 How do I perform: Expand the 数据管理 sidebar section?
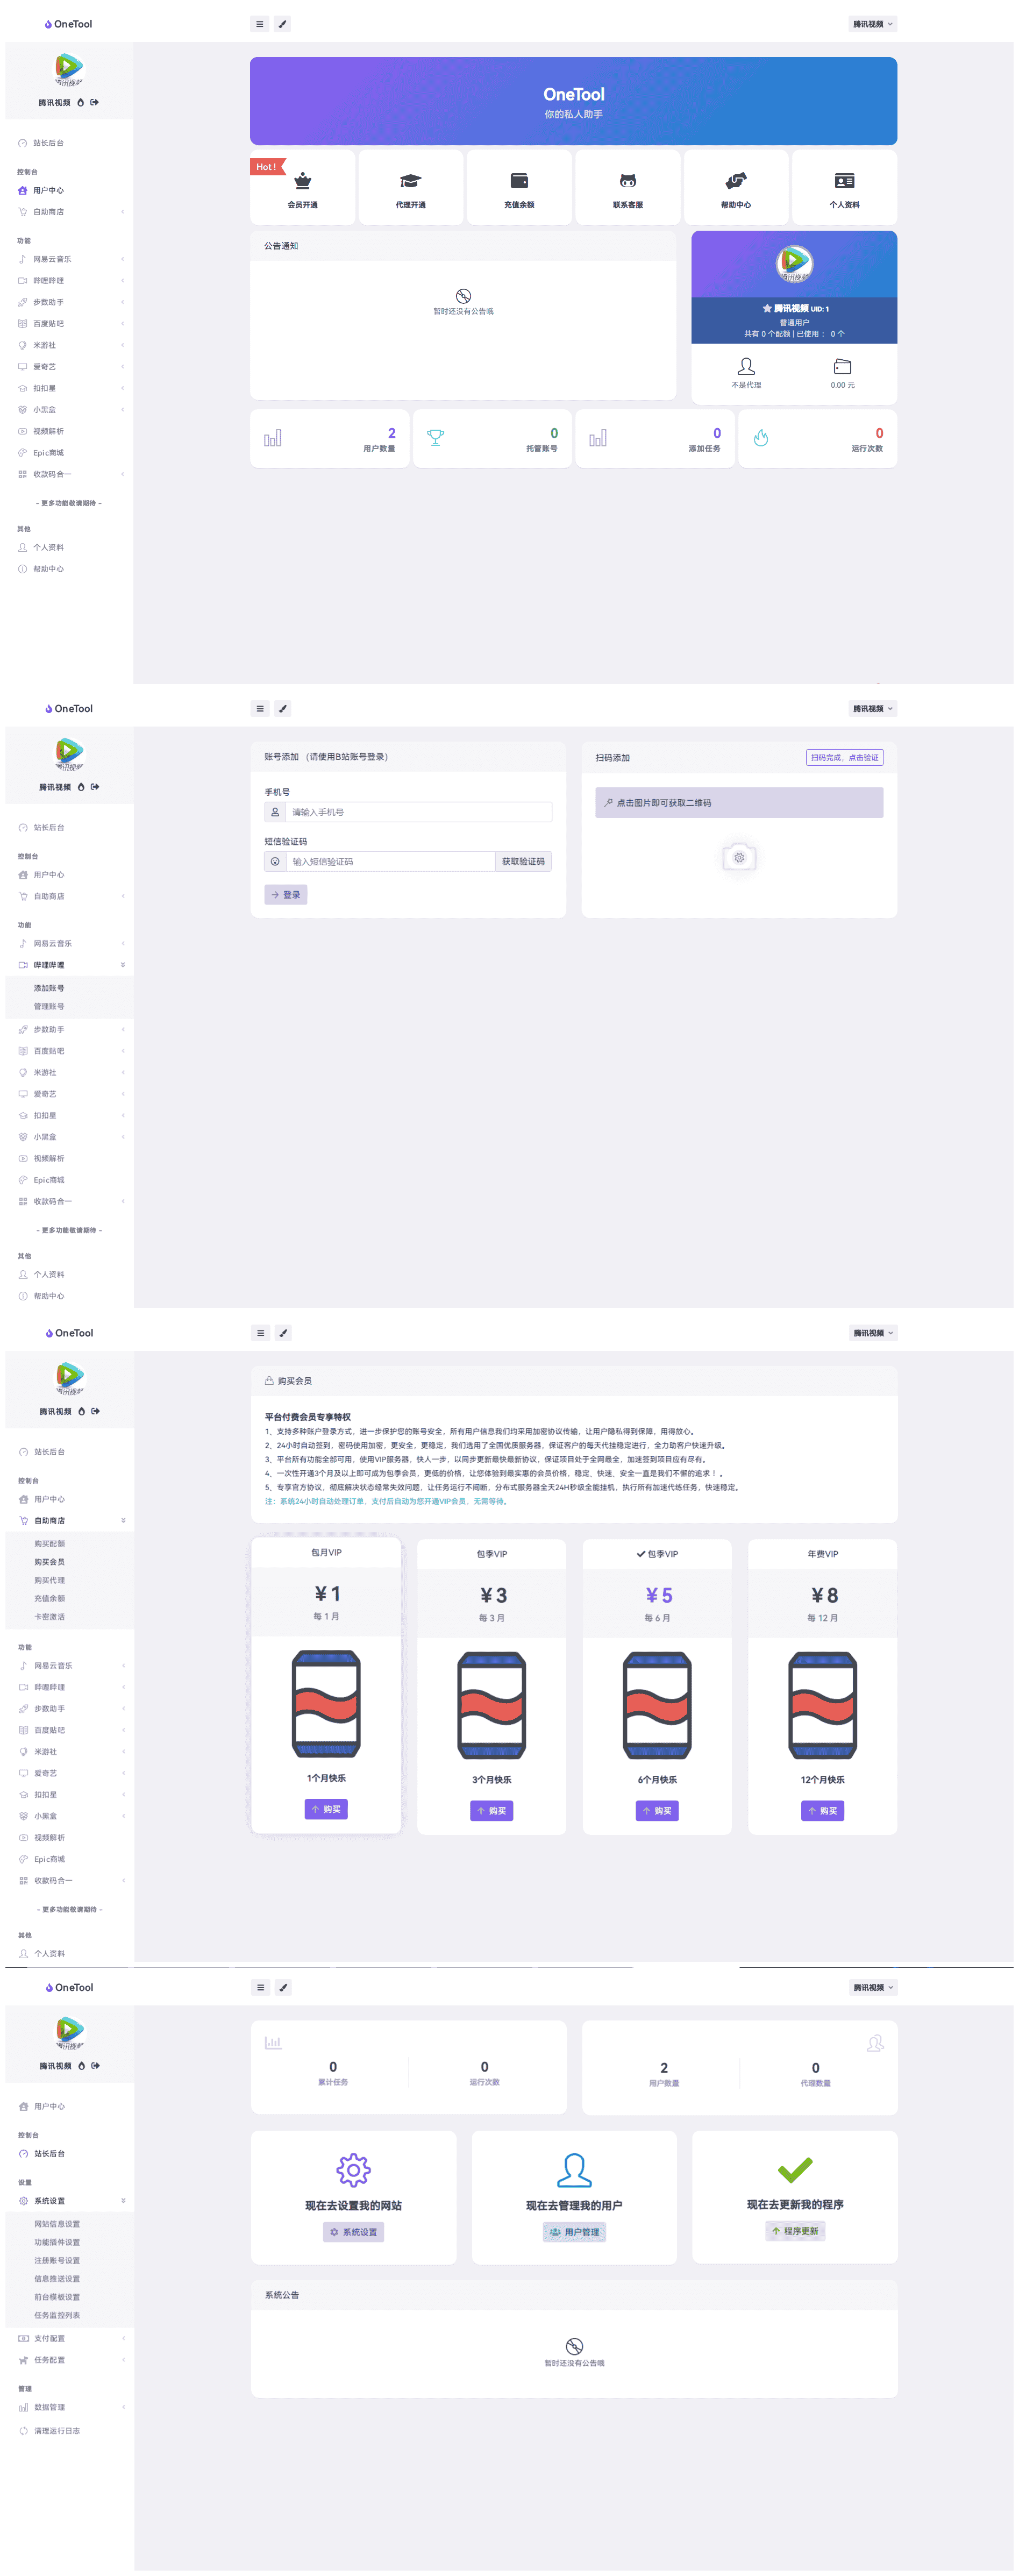(x=50, y=2407)
